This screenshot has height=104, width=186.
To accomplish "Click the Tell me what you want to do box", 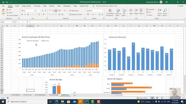I will [x=106, y=6].
